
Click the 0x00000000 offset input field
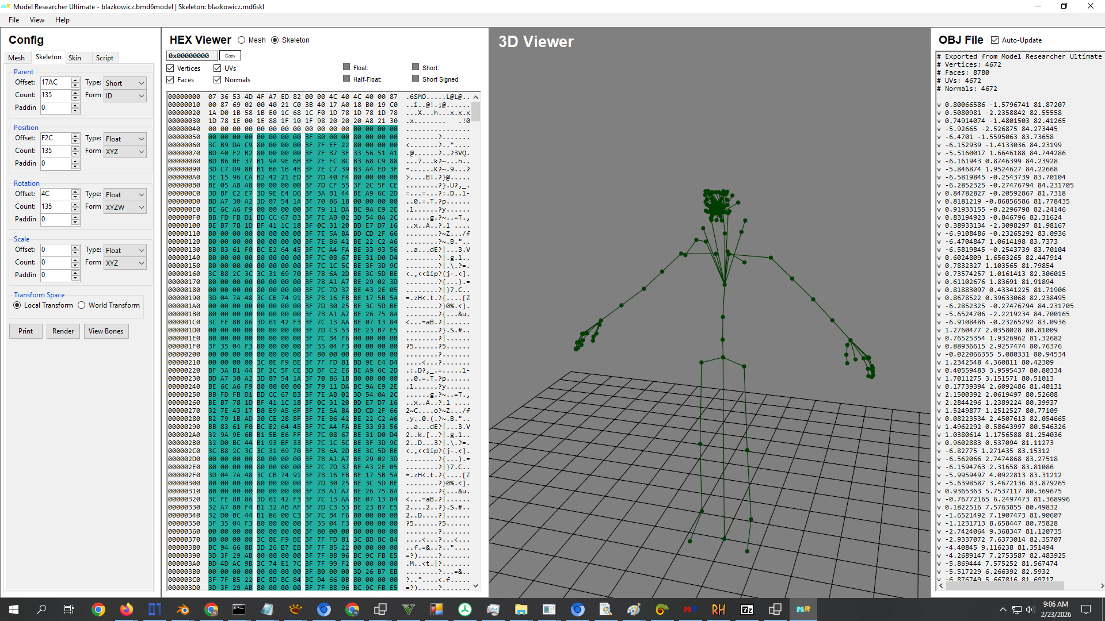[x=192, y=55]
